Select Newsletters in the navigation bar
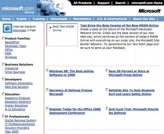Screen dimensions: 164x134 coord(82,19)
